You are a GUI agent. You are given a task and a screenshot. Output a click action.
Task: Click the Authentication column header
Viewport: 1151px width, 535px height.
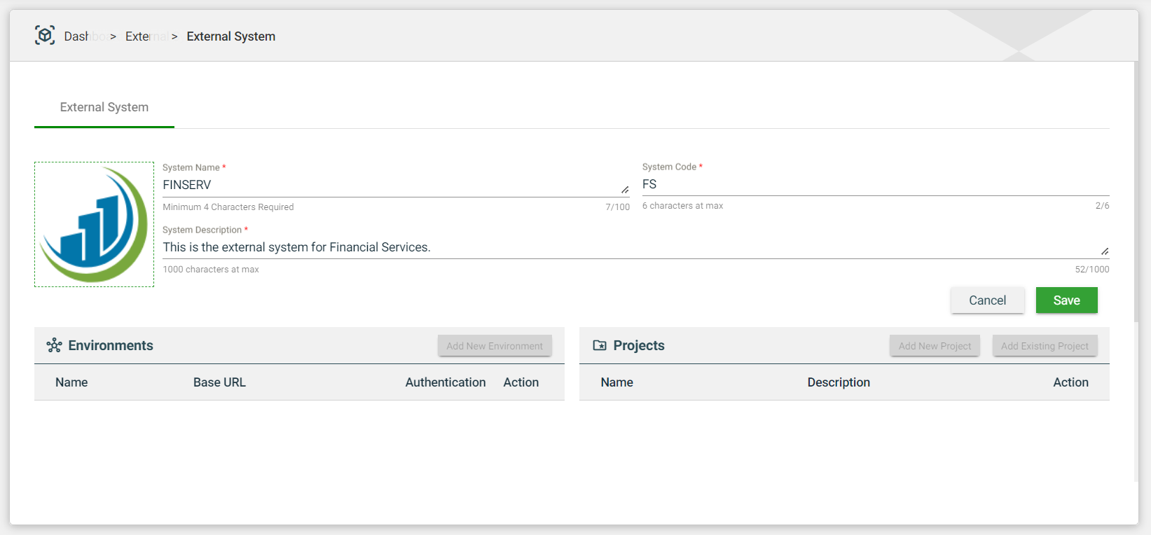(446, 382)
